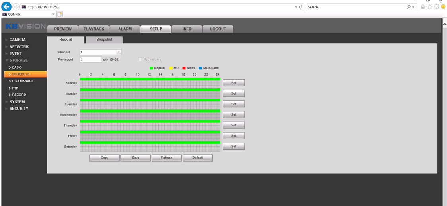Click the green Regular record type swatch

(151, 68)
